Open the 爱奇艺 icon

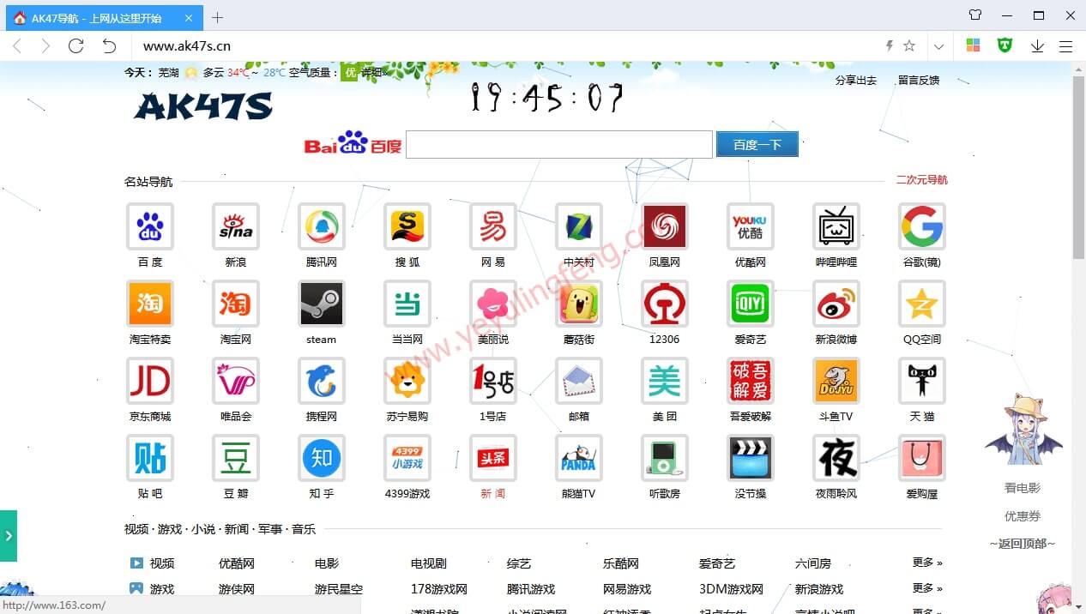[x=751, y=304]
